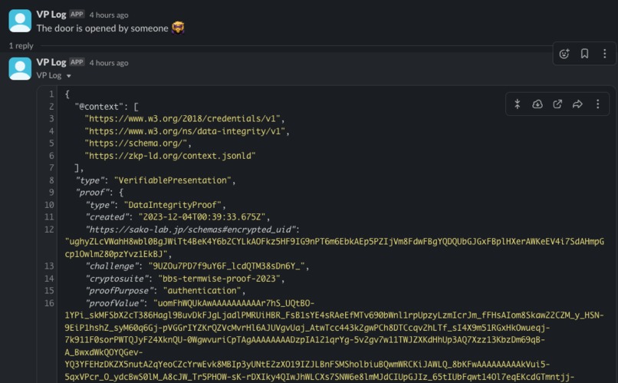The height and width of the screenshot is (383, 618).
Task: Click line number 16 in the snippet
Action: click(49, 303)
